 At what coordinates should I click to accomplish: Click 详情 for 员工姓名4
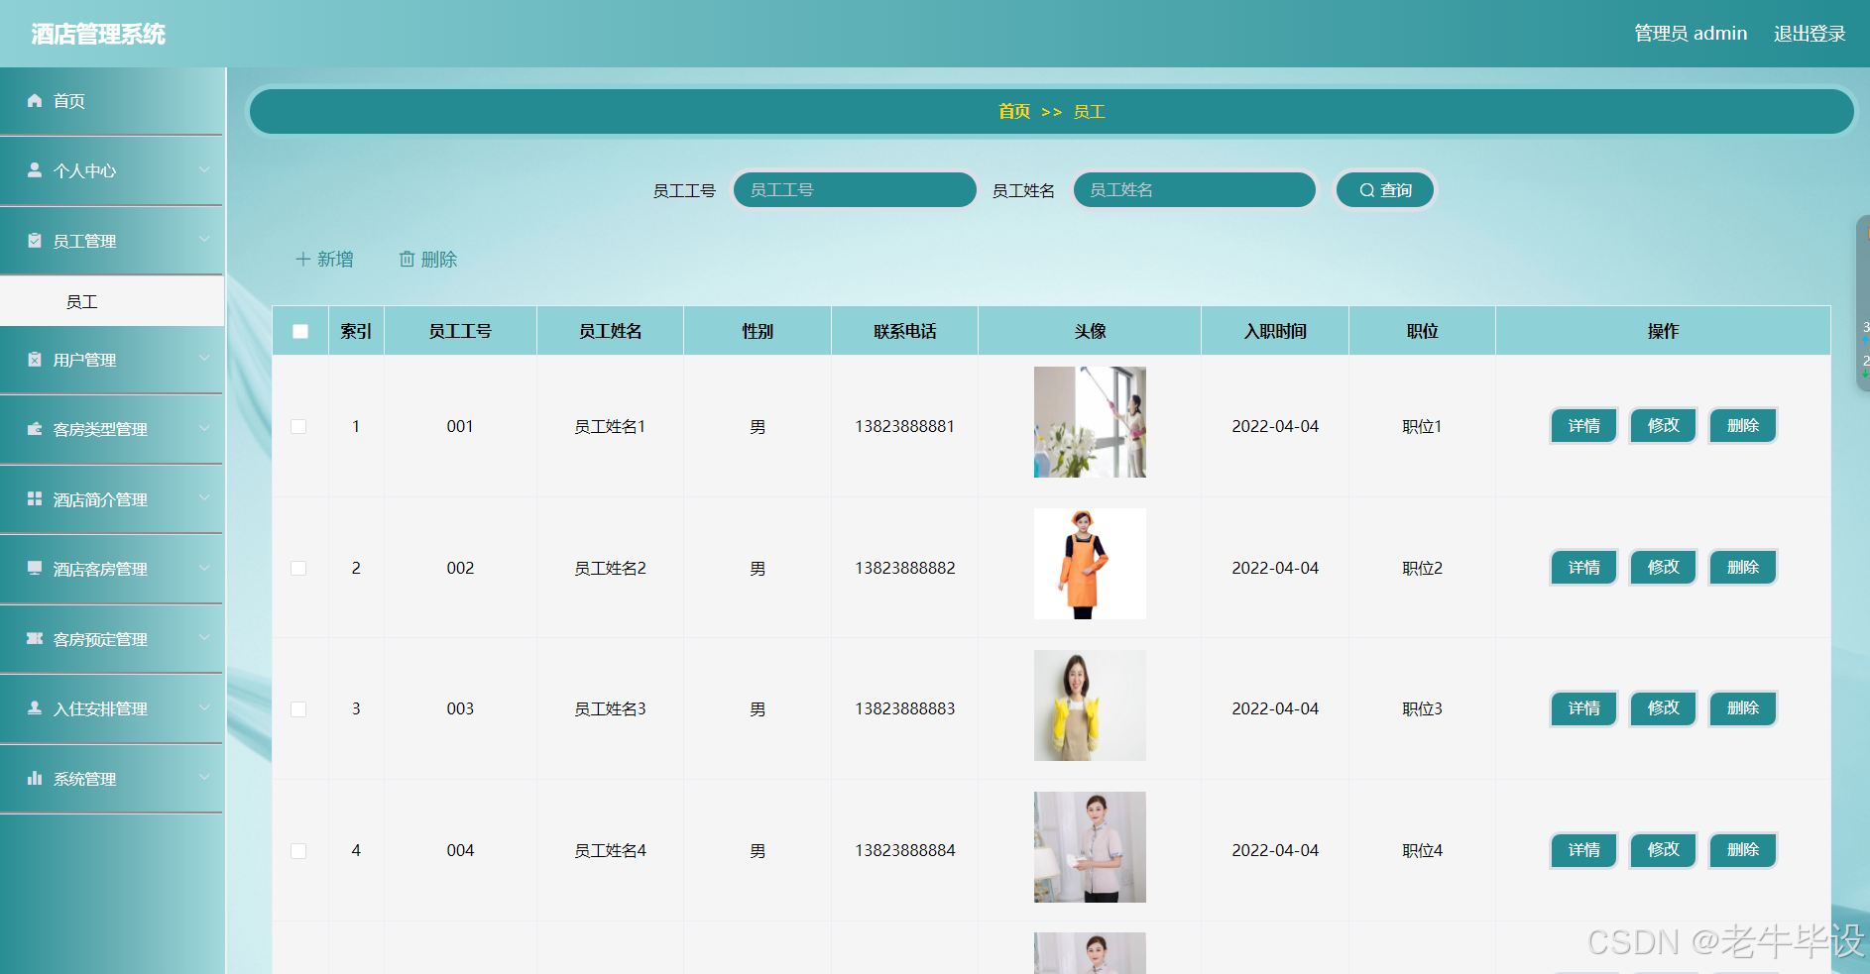point(1583,850)
